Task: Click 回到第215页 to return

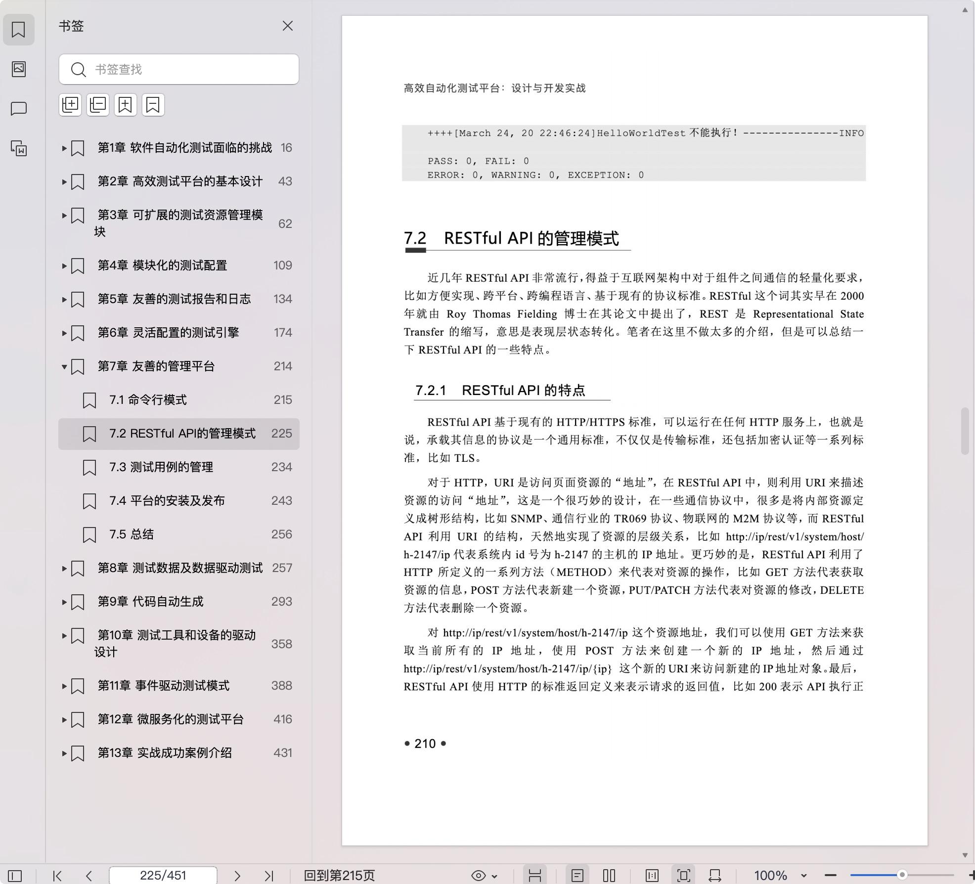Action: tap(339, 876)
